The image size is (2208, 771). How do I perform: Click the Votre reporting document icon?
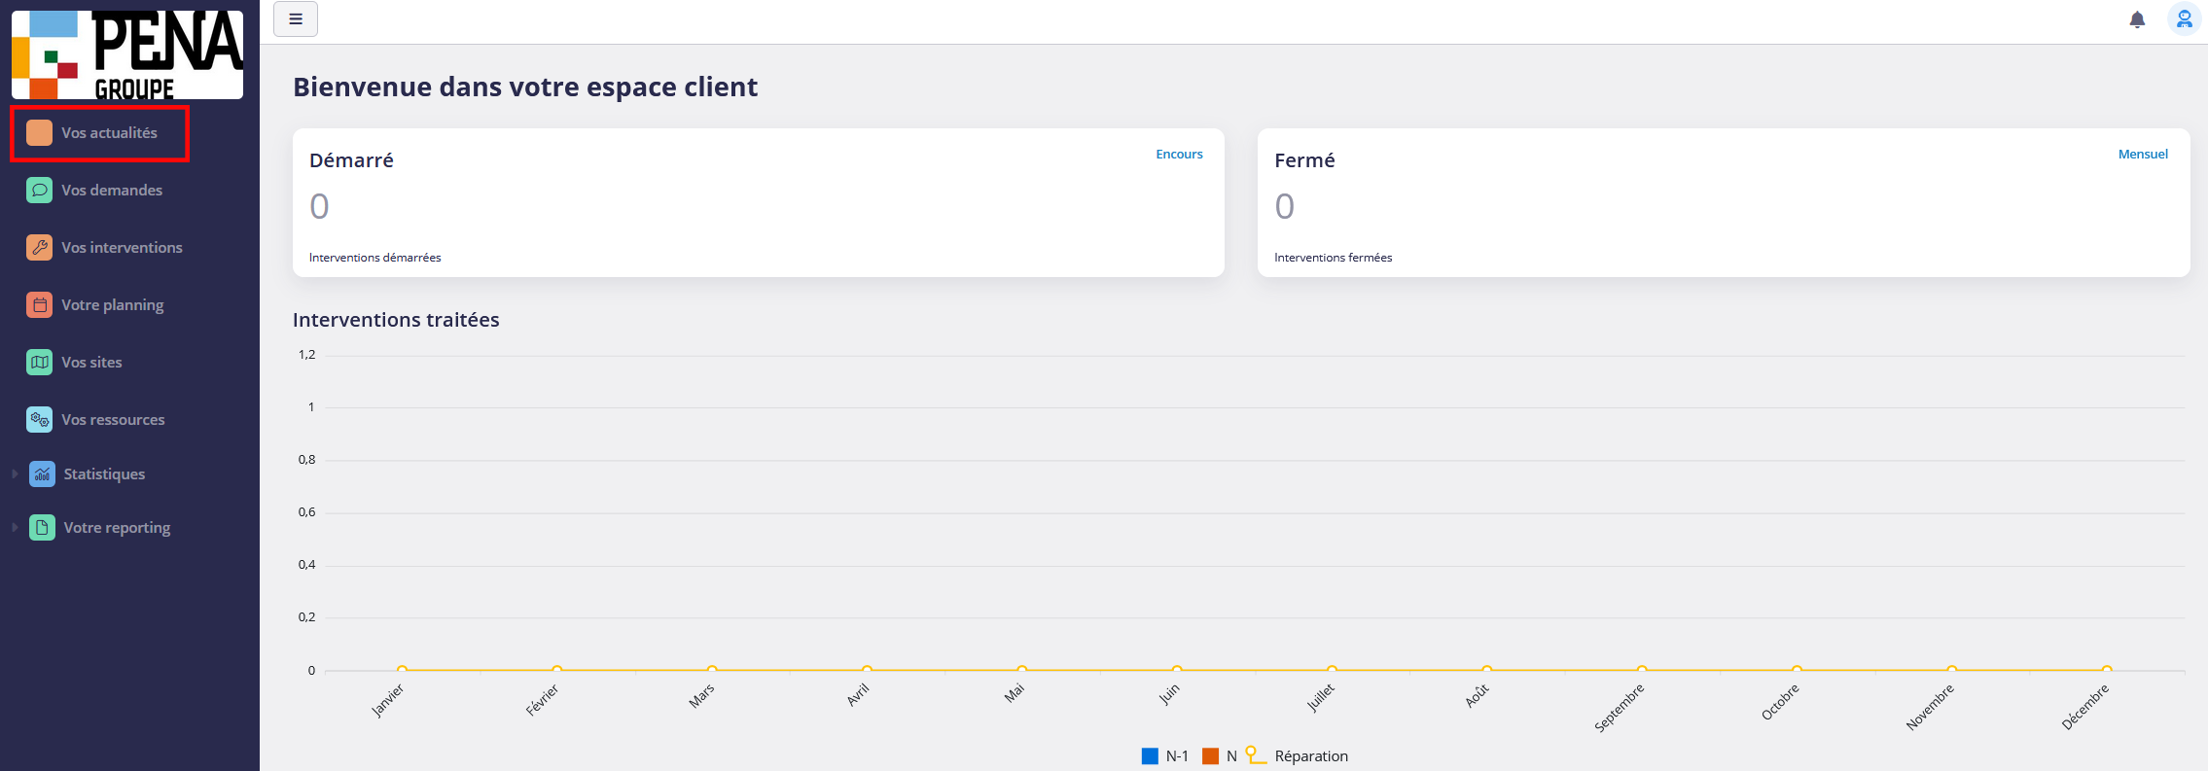(42, 527)
